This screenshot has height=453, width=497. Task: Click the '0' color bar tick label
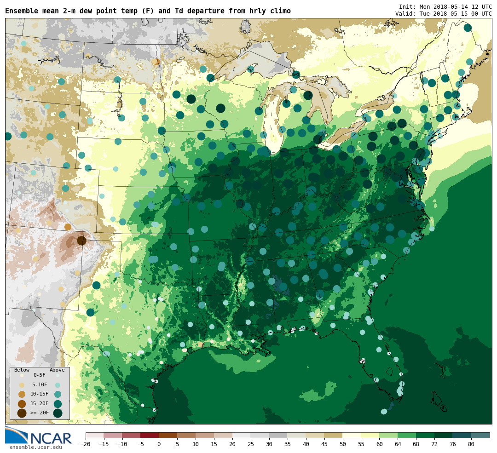(x=159, y=444)
